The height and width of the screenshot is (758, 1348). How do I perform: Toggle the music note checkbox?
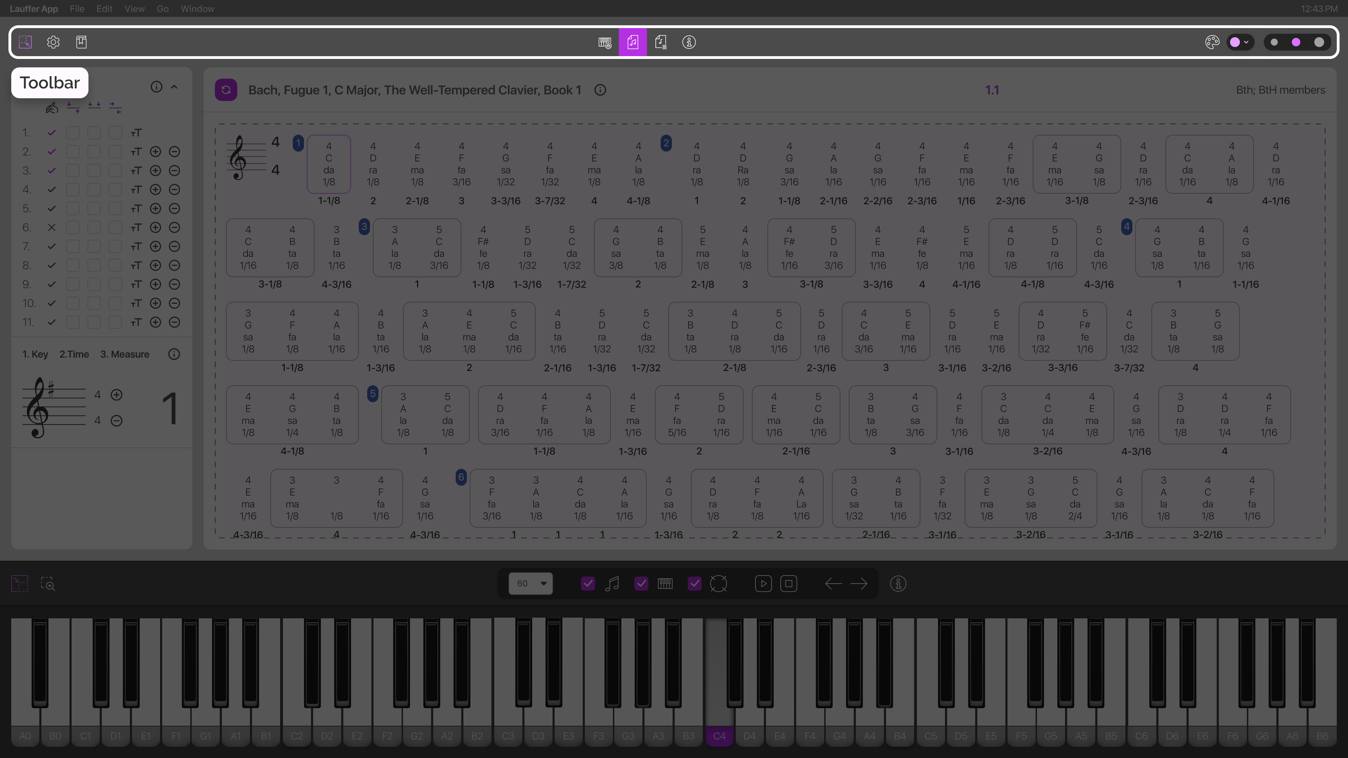(588, 583)
